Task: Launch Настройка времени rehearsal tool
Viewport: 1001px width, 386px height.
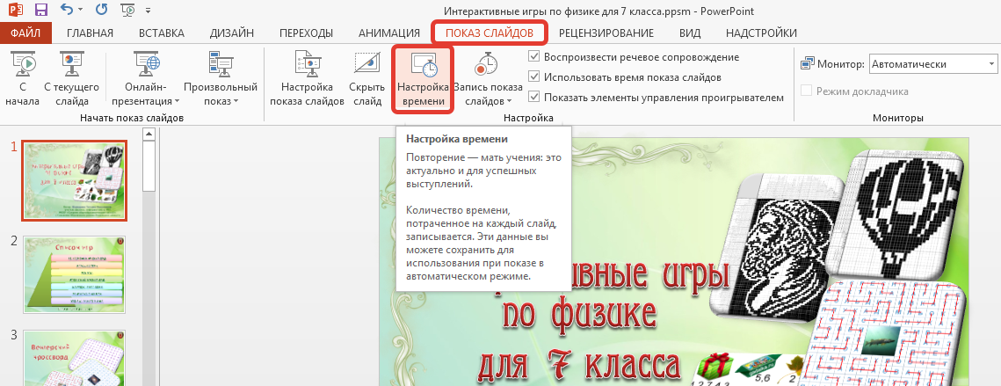Action: tap(423, 79)
